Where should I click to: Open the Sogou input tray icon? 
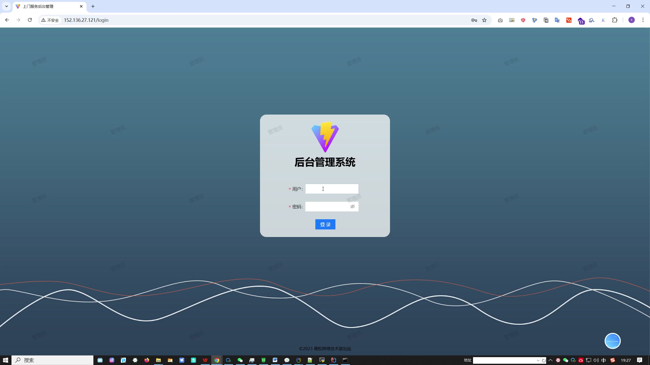613,360
